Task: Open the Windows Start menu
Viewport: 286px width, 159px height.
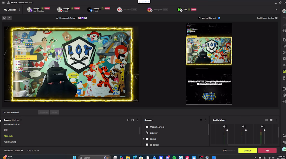Action: coord(74,157)
